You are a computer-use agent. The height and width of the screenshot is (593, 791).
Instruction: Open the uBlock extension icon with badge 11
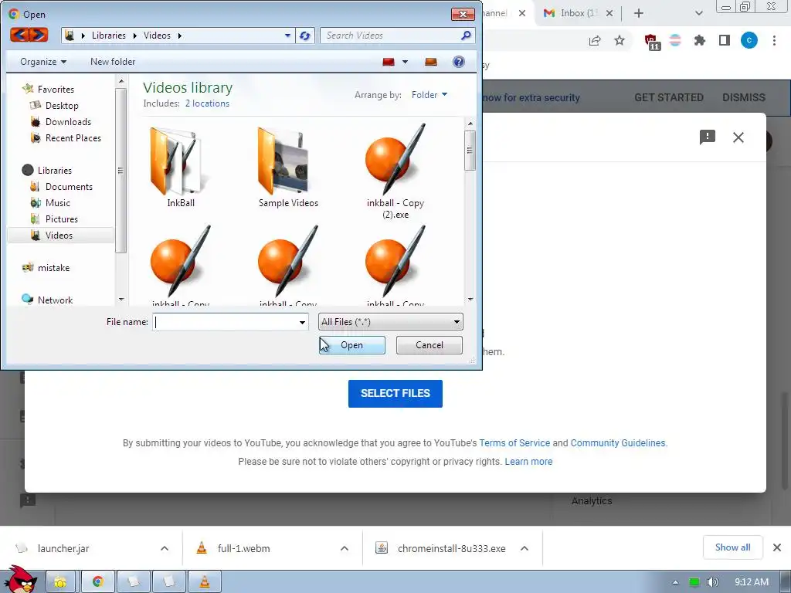pos(652,42)
